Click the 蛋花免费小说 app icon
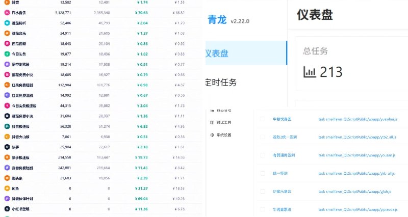 [x=7, y=74]
